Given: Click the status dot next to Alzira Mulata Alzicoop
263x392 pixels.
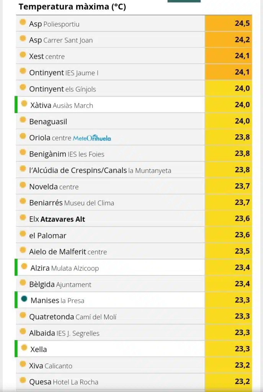Looking at the screenshot, I should pos(24,266).
